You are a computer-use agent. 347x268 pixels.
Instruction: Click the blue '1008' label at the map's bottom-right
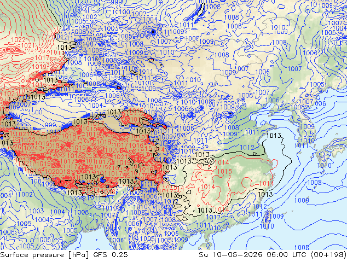point(302,247)
